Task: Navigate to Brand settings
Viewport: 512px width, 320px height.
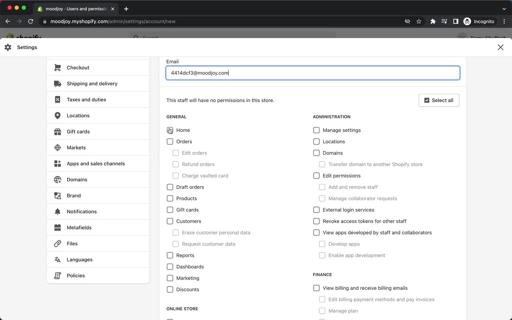Action: tap(73, 195)
